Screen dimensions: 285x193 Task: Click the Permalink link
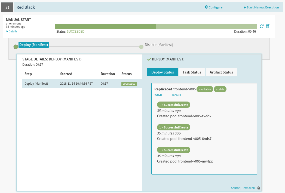(248, 188)
